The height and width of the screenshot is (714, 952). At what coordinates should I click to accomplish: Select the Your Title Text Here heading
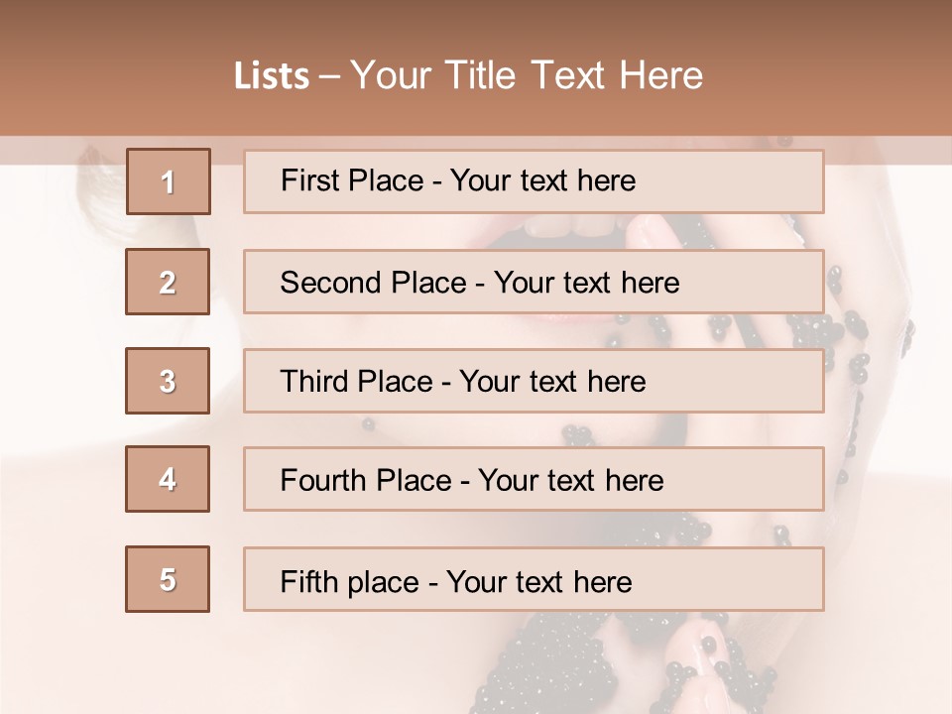click(x=527, y=75)
